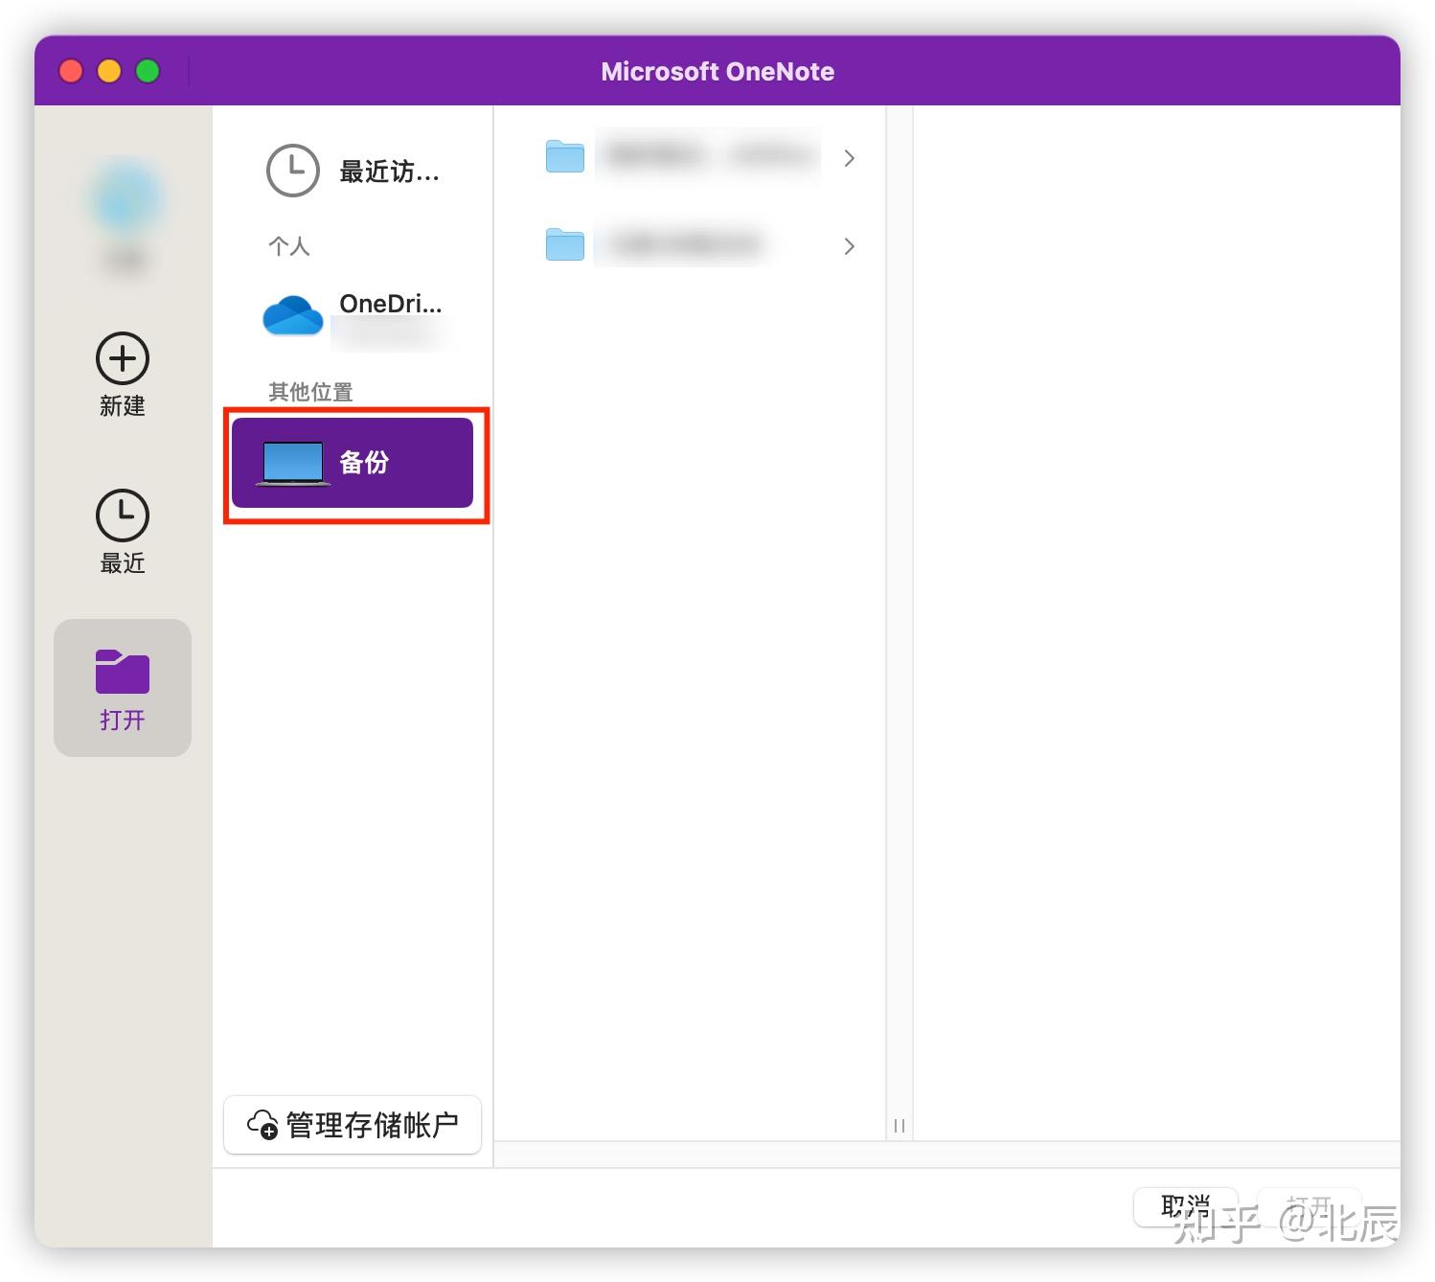Screen dimensions: 1435x1282
Task: Click the laptop icon for 备份
Action: pos(293,463)
